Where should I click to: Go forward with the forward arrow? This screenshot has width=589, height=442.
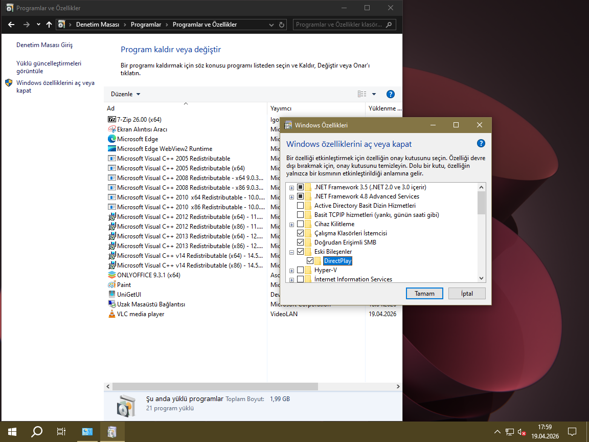pyautogui.click(x=26, y=25)
